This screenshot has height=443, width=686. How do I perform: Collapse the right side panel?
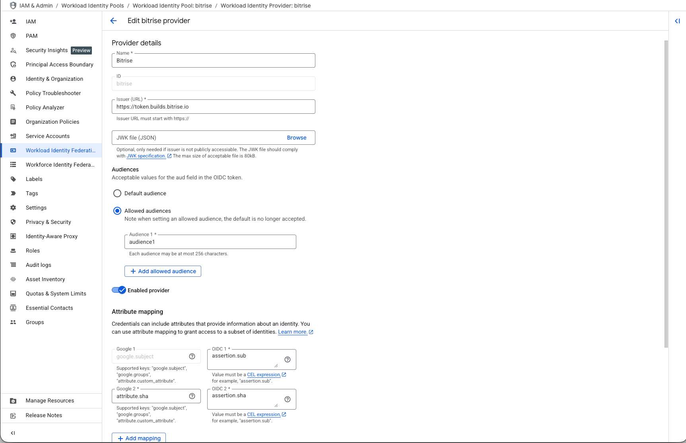click(x=677, y=21)
